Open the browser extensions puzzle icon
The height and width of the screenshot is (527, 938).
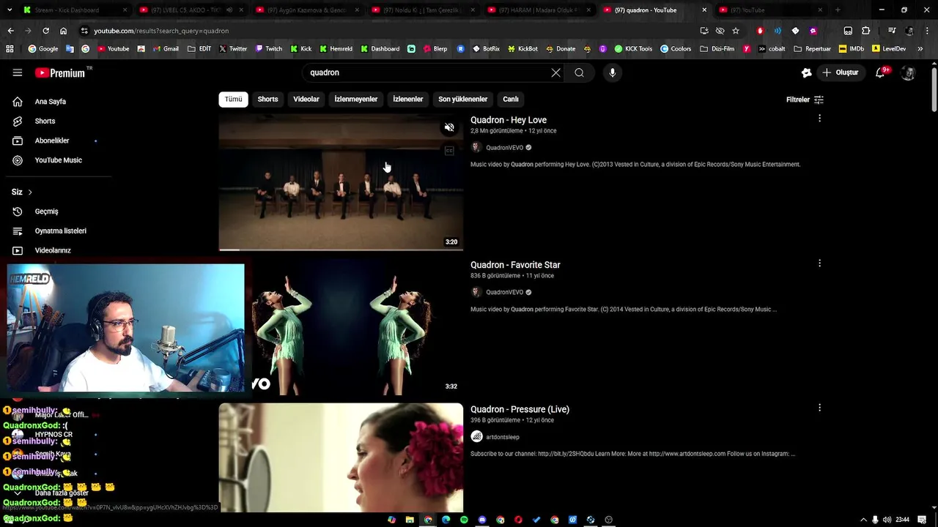coord(866,31)
